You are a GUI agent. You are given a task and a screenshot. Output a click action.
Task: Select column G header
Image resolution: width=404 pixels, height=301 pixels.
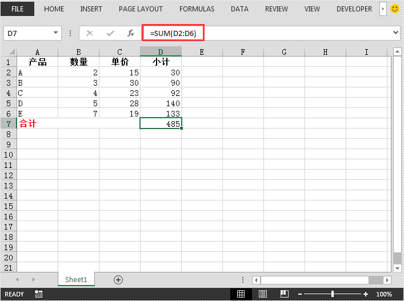284,52
